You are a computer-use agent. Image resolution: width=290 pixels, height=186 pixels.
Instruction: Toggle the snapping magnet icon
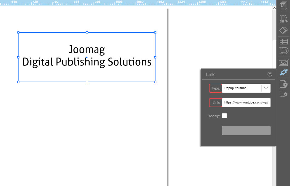283,51
